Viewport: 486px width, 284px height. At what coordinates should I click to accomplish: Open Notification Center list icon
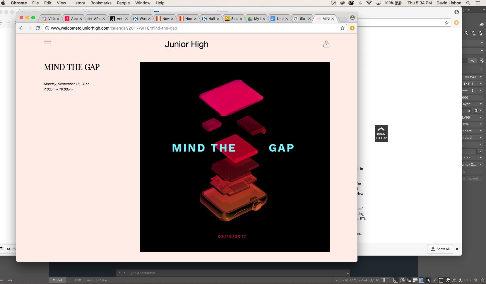tap(478, 3)
